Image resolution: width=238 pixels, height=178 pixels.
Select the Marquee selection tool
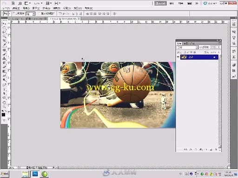4,28
